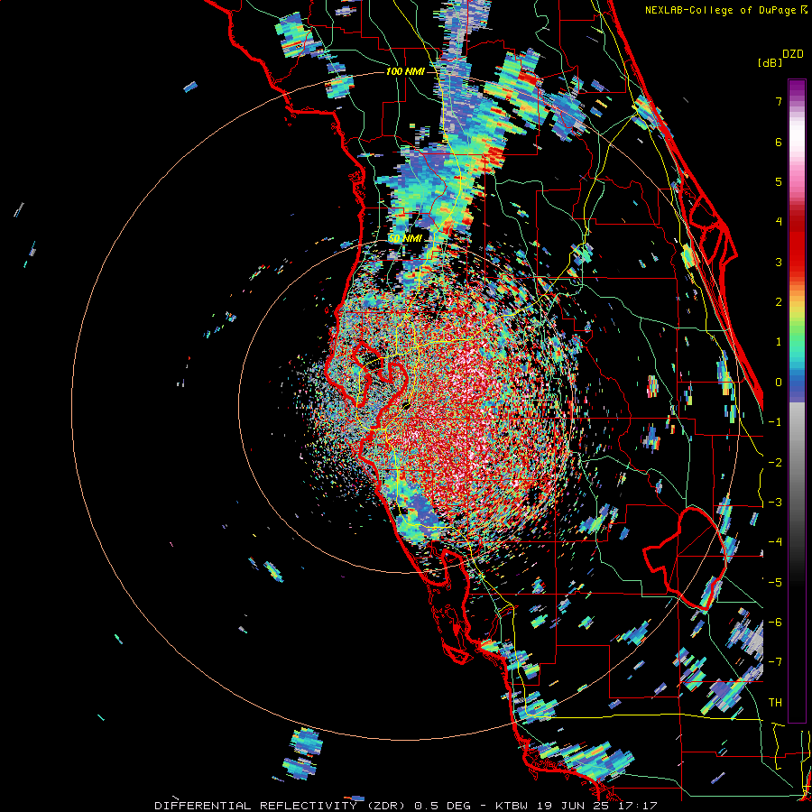This screenshot has height=812, width=812.
Task: Click the DIFFERENTIAL REFLECTIVITY (ZDR) caption
Action: [281, 806]
